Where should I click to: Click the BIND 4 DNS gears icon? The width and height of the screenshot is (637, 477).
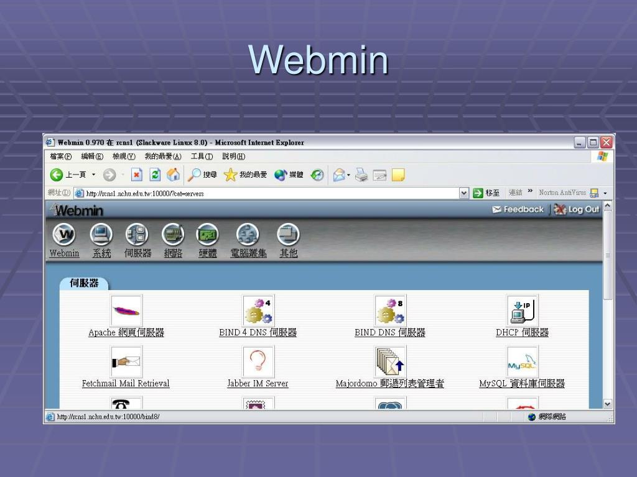click(x=258, y=311)
